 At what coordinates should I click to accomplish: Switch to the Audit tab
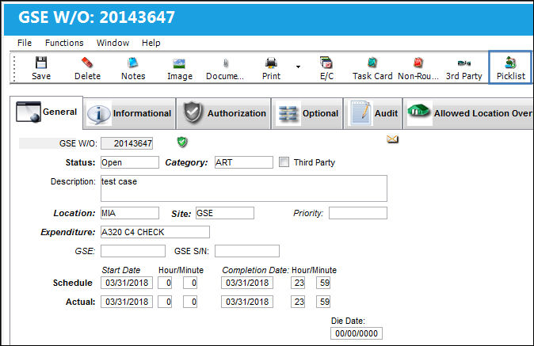point(373,113)
